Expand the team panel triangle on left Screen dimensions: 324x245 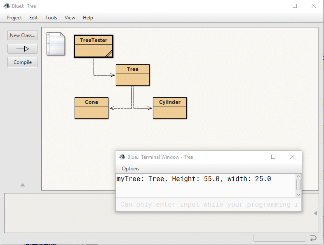coord(23,185)
